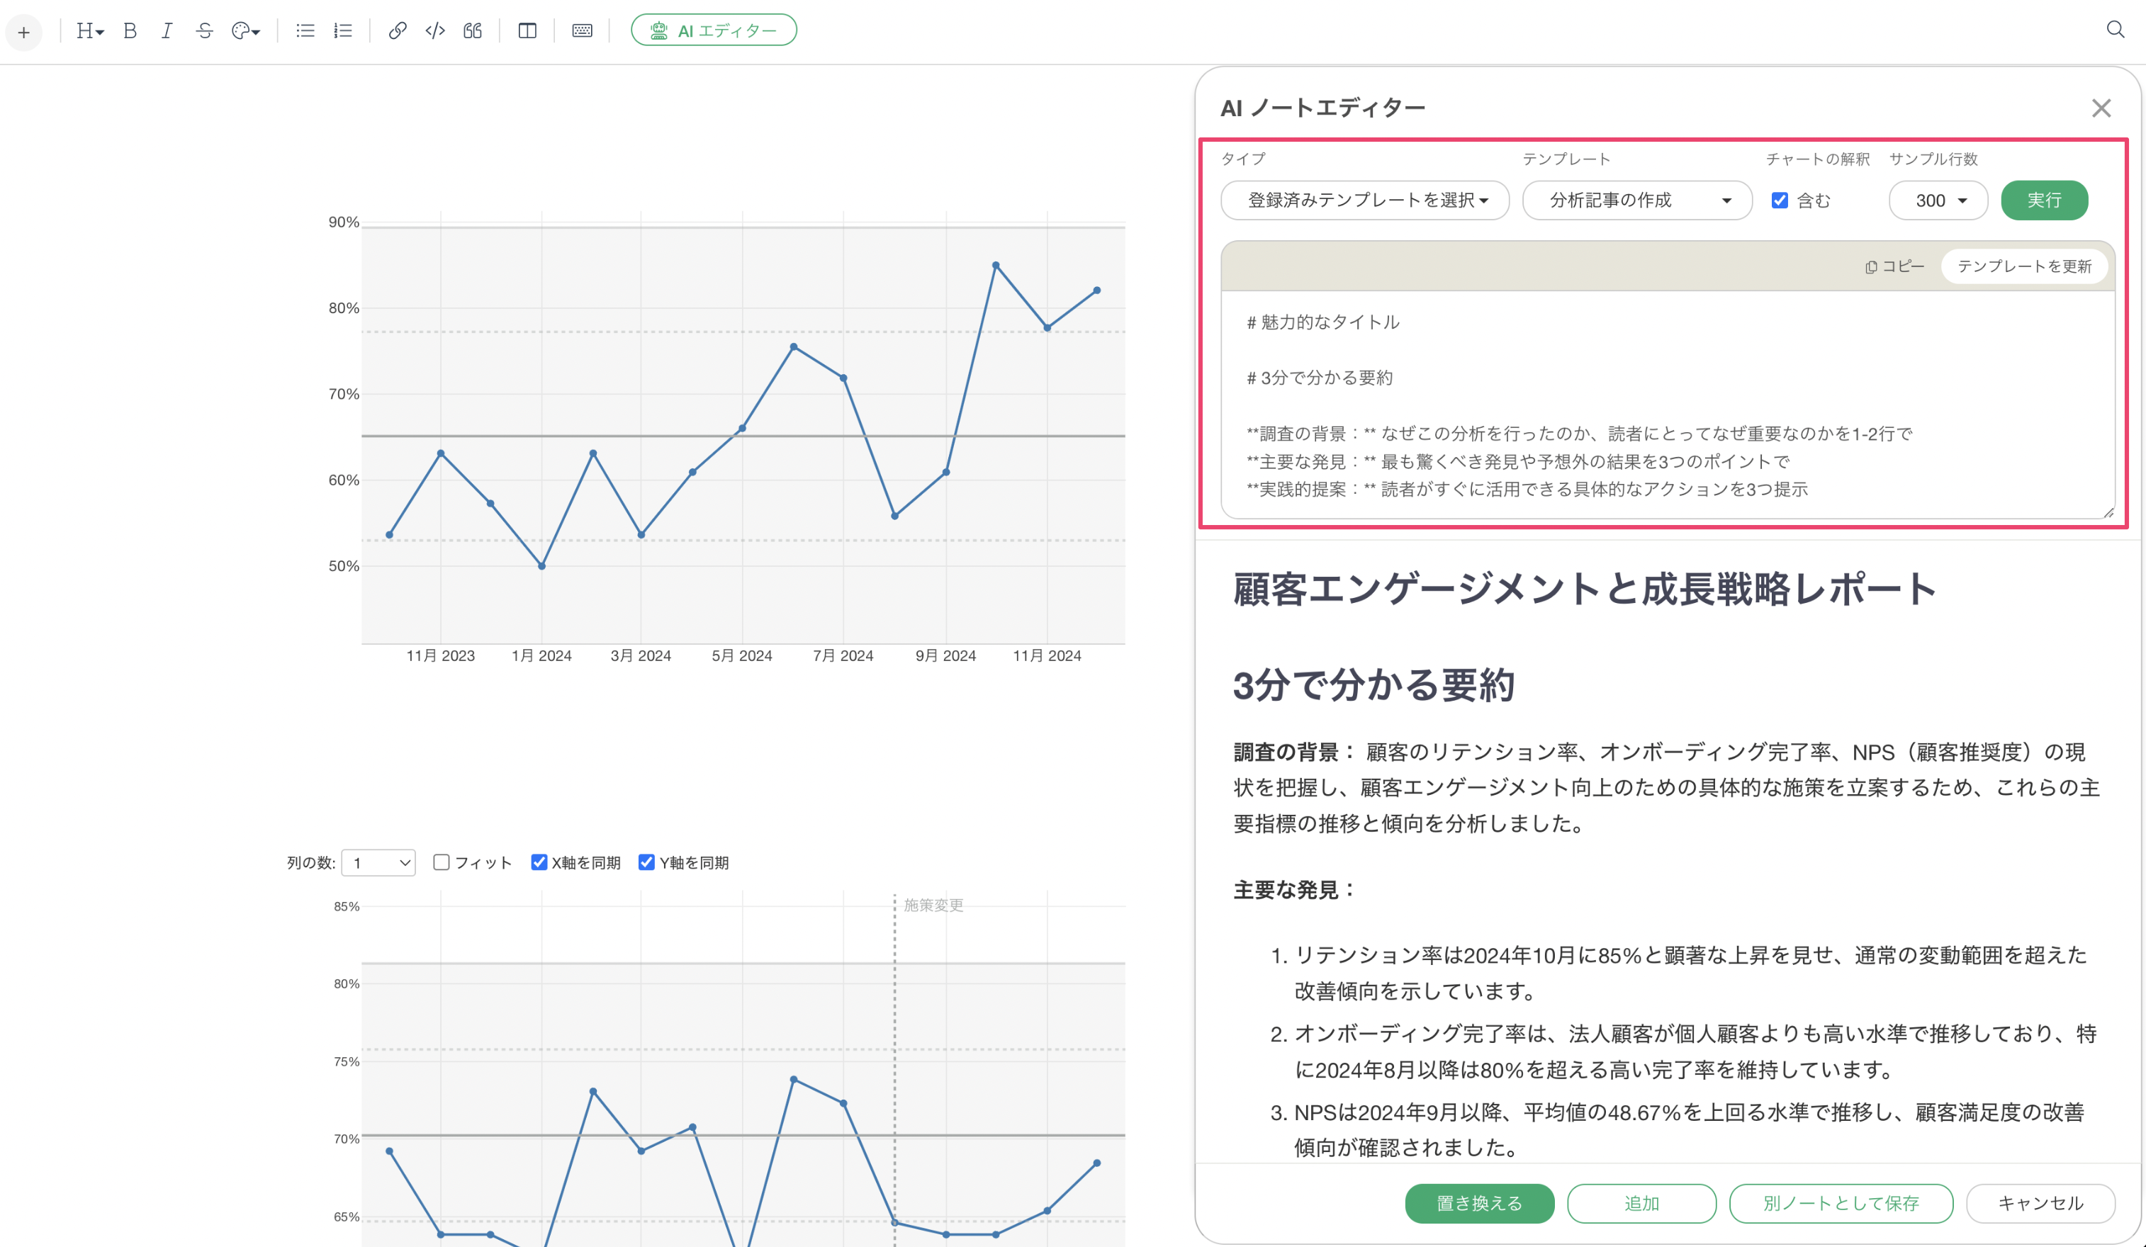Insert a hyperlink with link icon
The width and height of the screenshot is (2146, 1247).
pyautogui.click(x=397, y=30)
